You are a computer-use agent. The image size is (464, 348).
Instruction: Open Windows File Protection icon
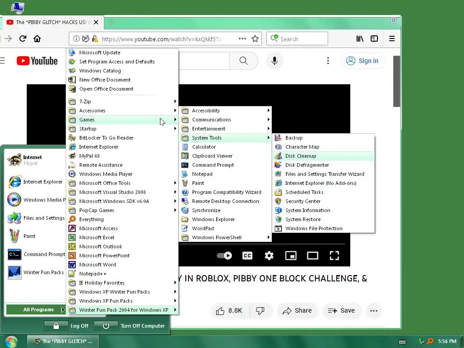278,228
